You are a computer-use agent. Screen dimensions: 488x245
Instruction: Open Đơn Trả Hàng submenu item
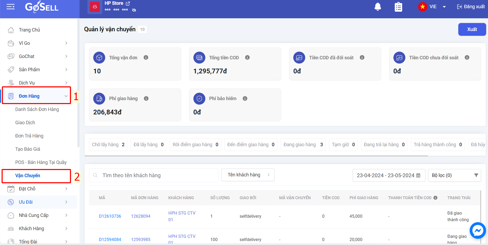click(29, 136)
